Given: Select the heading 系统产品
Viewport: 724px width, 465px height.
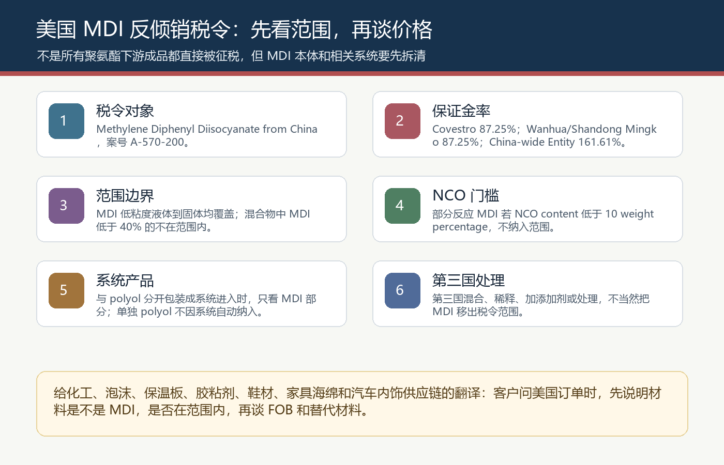Looking at the screenshot, I should point(125,280).
